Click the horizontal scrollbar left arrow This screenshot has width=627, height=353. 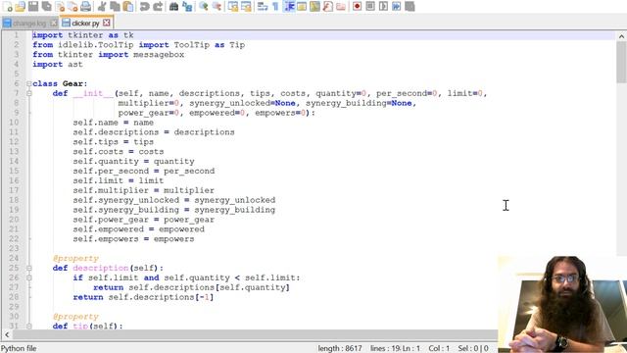pyautogui.click(x=7, y=334)
